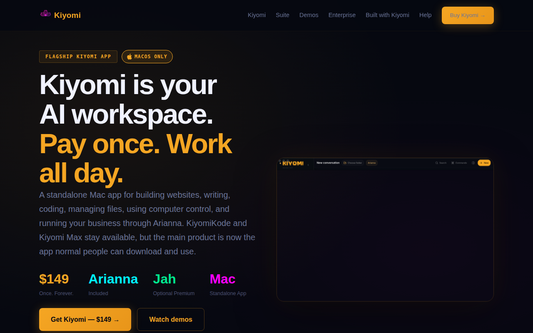
Task: Click the Search icon in app preview
Action: [x=437, y=163]
